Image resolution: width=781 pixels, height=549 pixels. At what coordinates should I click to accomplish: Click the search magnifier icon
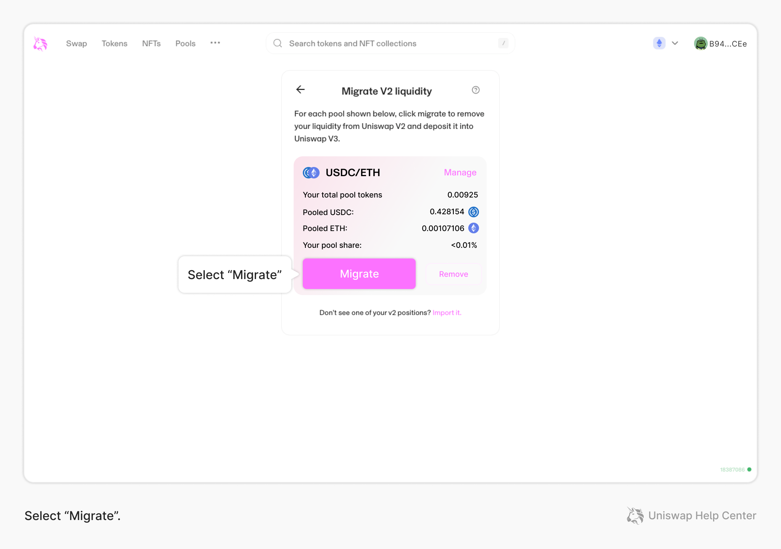(277, 43)
